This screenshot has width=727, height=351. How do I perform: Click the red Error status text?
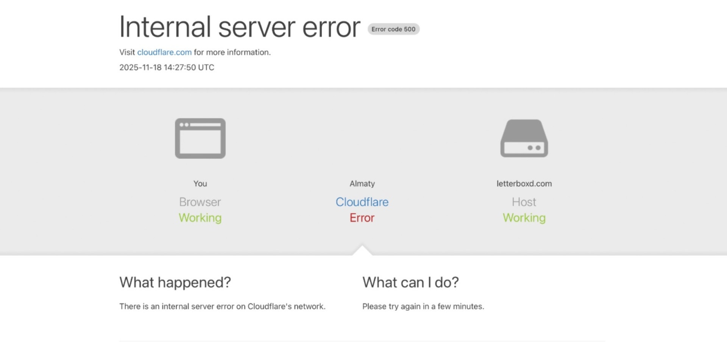click(x=362, y=218)
